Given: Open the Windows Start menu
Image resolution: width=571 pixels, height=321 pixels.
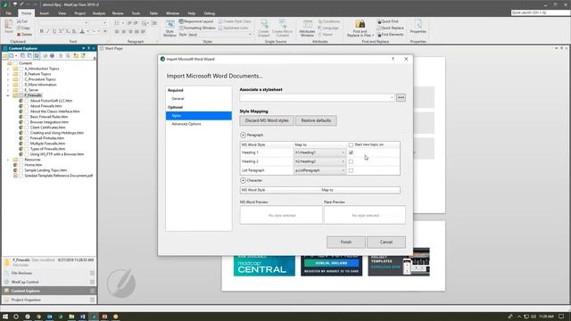Looking at the screenshot, I should (5, 317).
